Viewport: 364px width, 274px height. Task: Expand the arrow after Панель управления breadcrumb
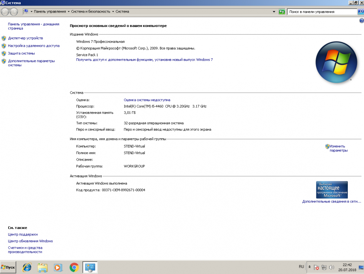tap(69, 12)
